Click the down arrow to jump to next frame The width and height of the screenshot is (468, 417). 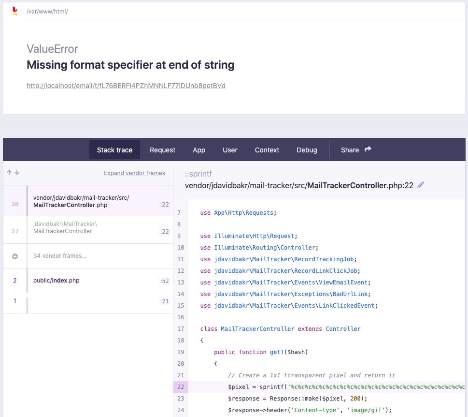16,173
